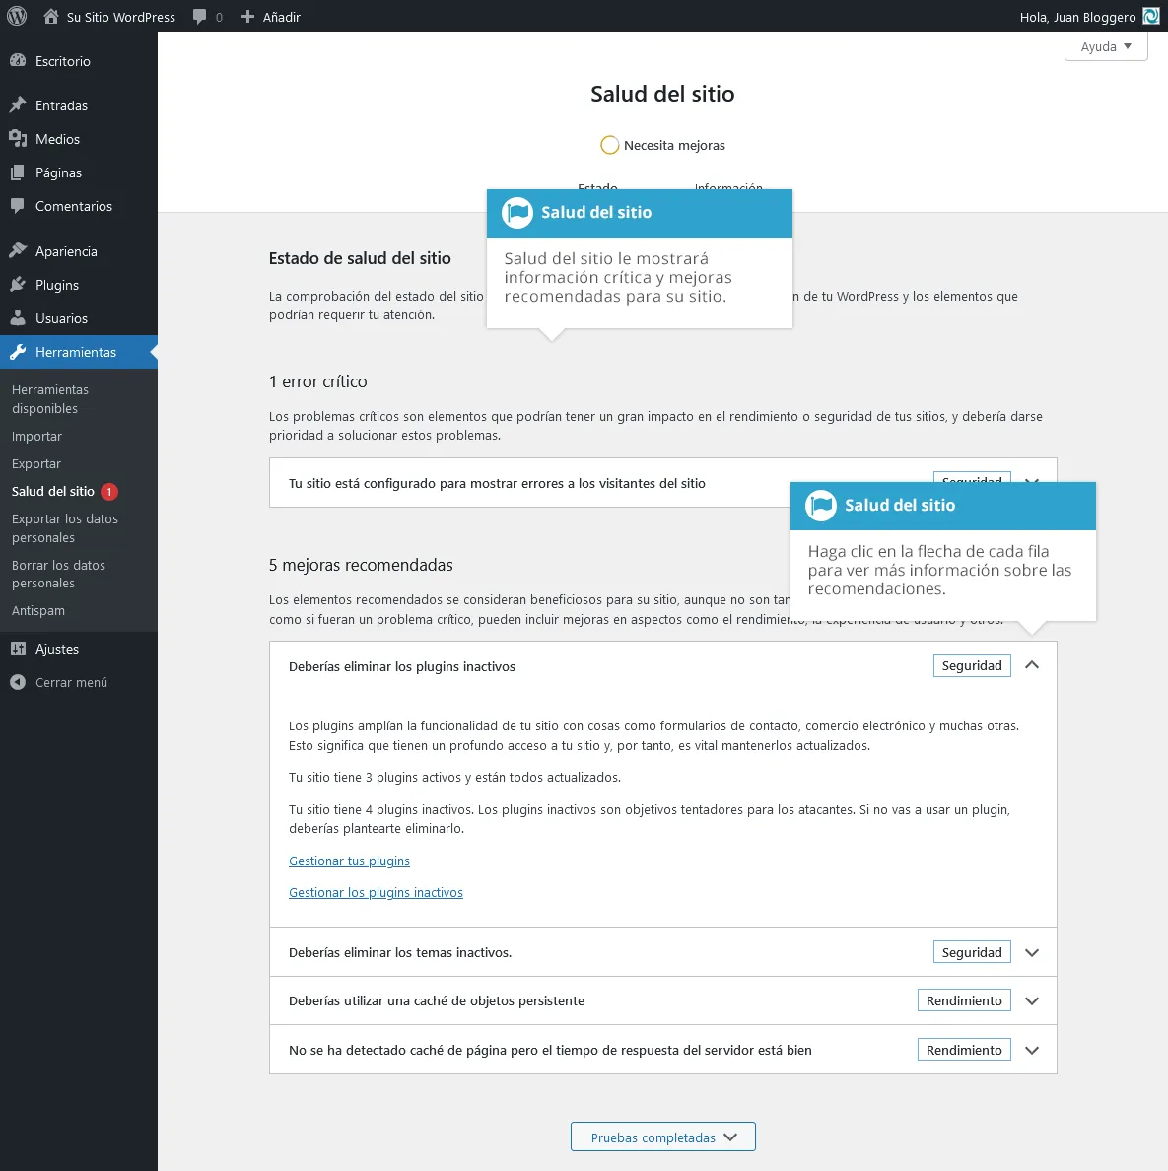Screen dimensions: 1168x1171
Task: Click the Plugins plug icon
Action: coord(18,285)
